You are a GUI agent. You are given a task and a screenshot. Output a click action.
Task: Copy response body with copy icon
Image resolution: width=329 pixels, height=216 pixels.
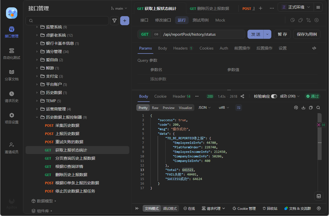click(311, 108)
